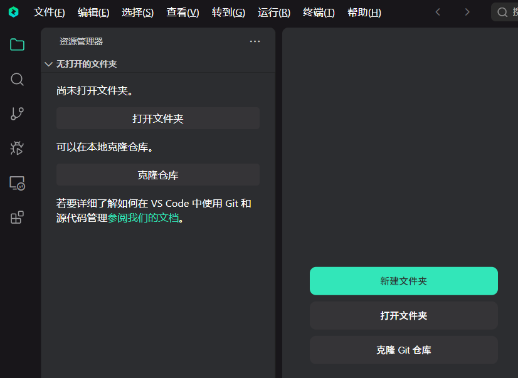
Task: Open the Extensions blocks icon
Action: [17, 218]
